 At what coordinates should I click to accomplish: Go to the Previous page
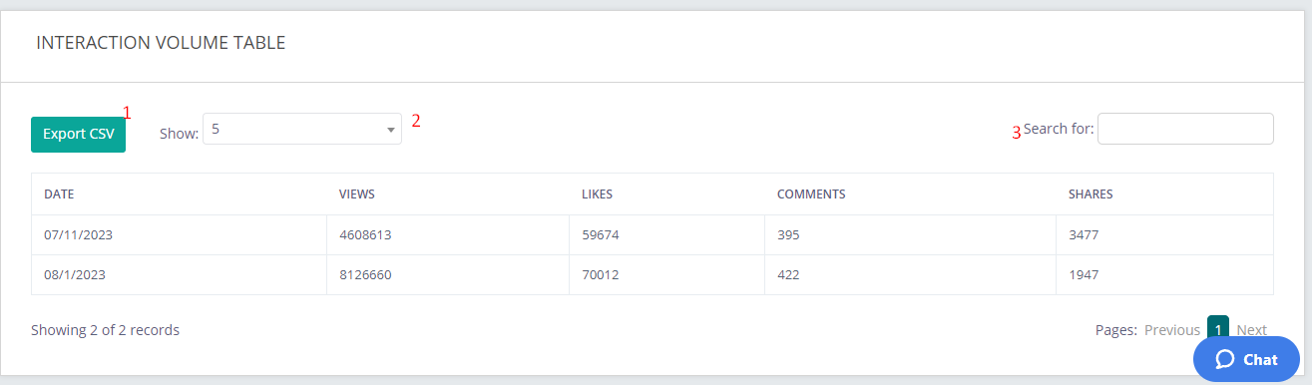click(1171, 330)
